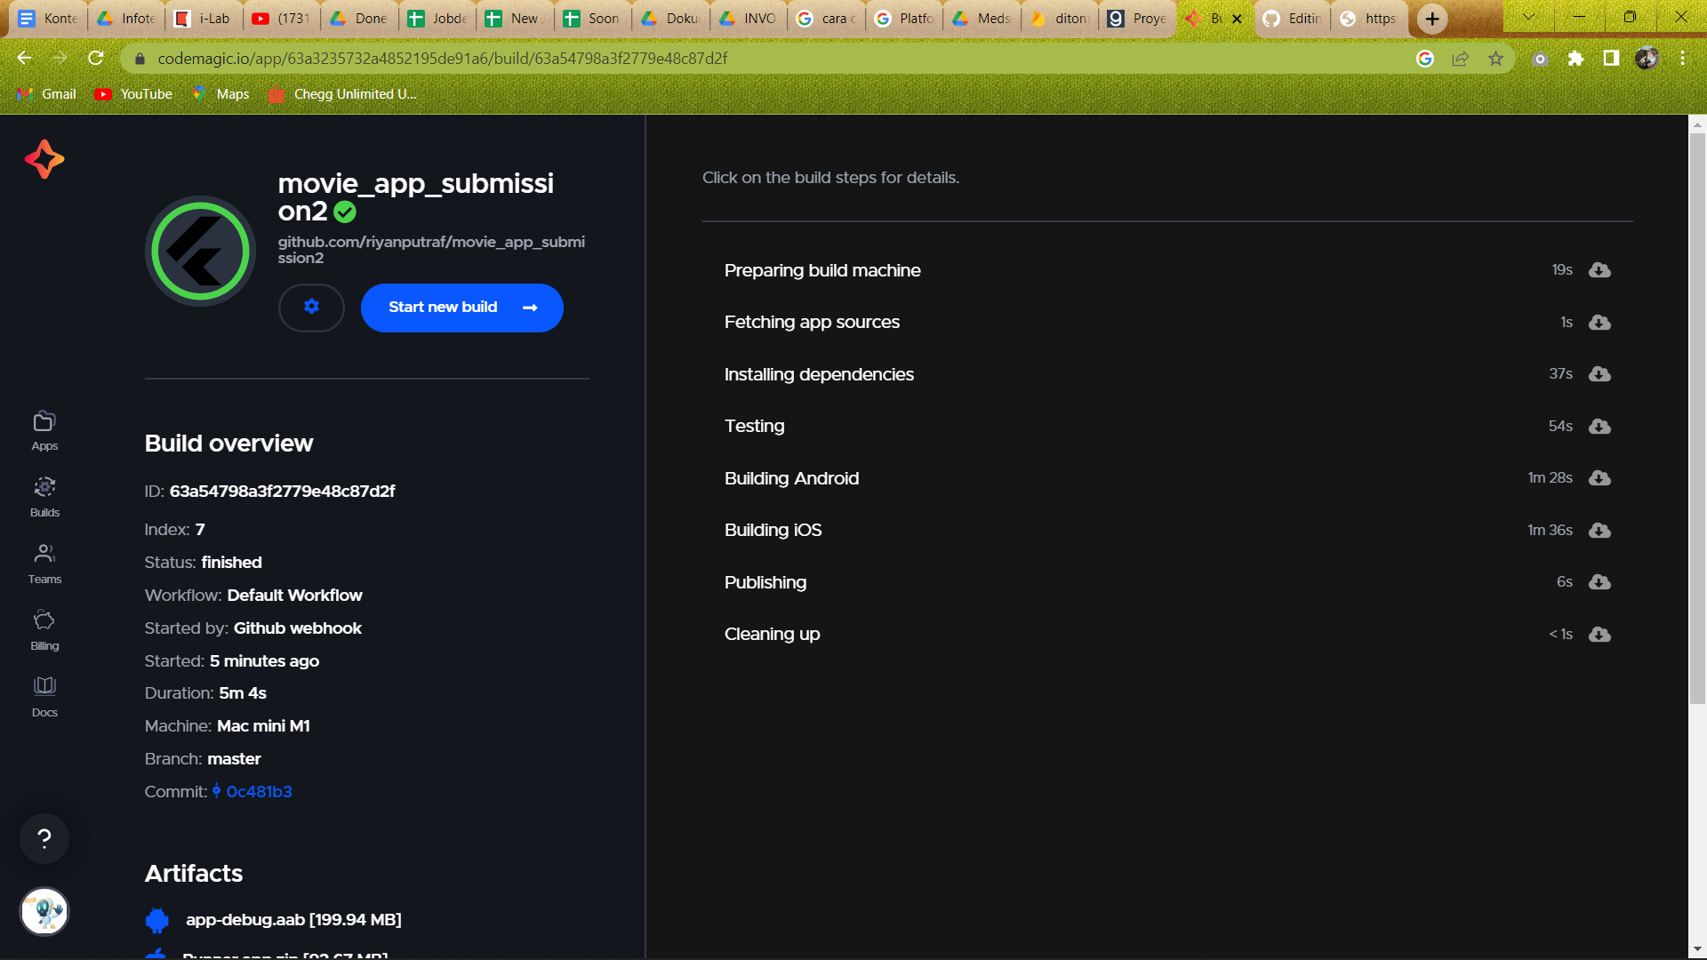1707x960 pixels.
Task: Open app settings gear button
Action: click(x=311, y=308)
